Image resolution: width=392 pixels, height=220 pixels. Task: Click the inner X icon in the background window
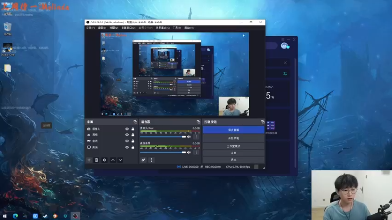(x=285, y=63)
